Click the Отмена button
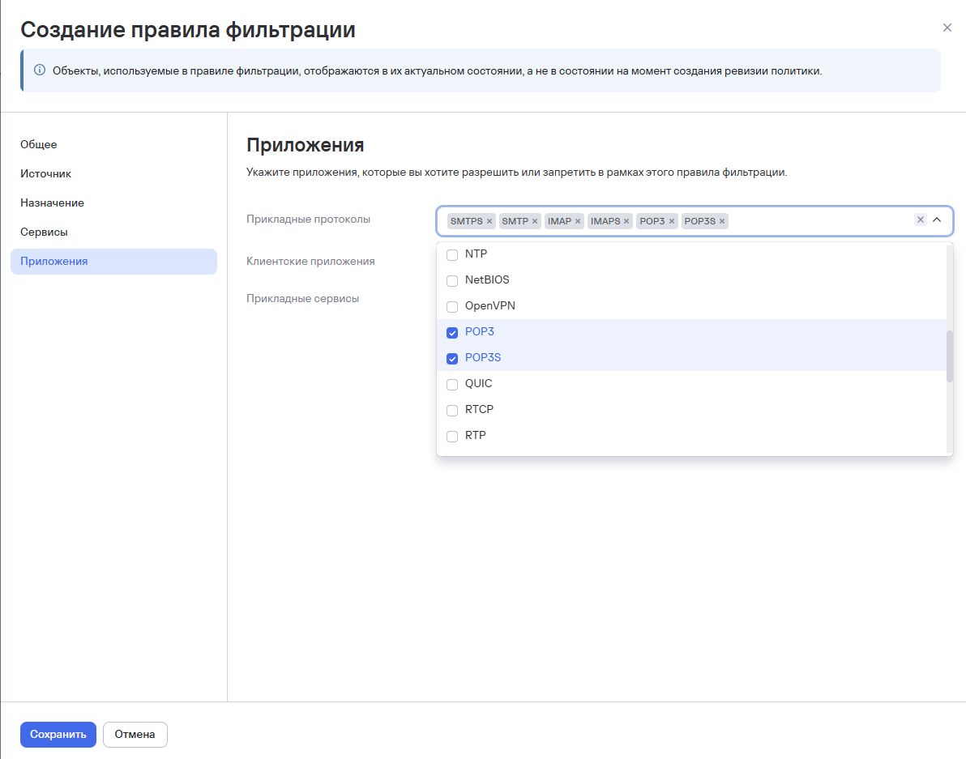The image size is (966, 759). tap(135, 735)
